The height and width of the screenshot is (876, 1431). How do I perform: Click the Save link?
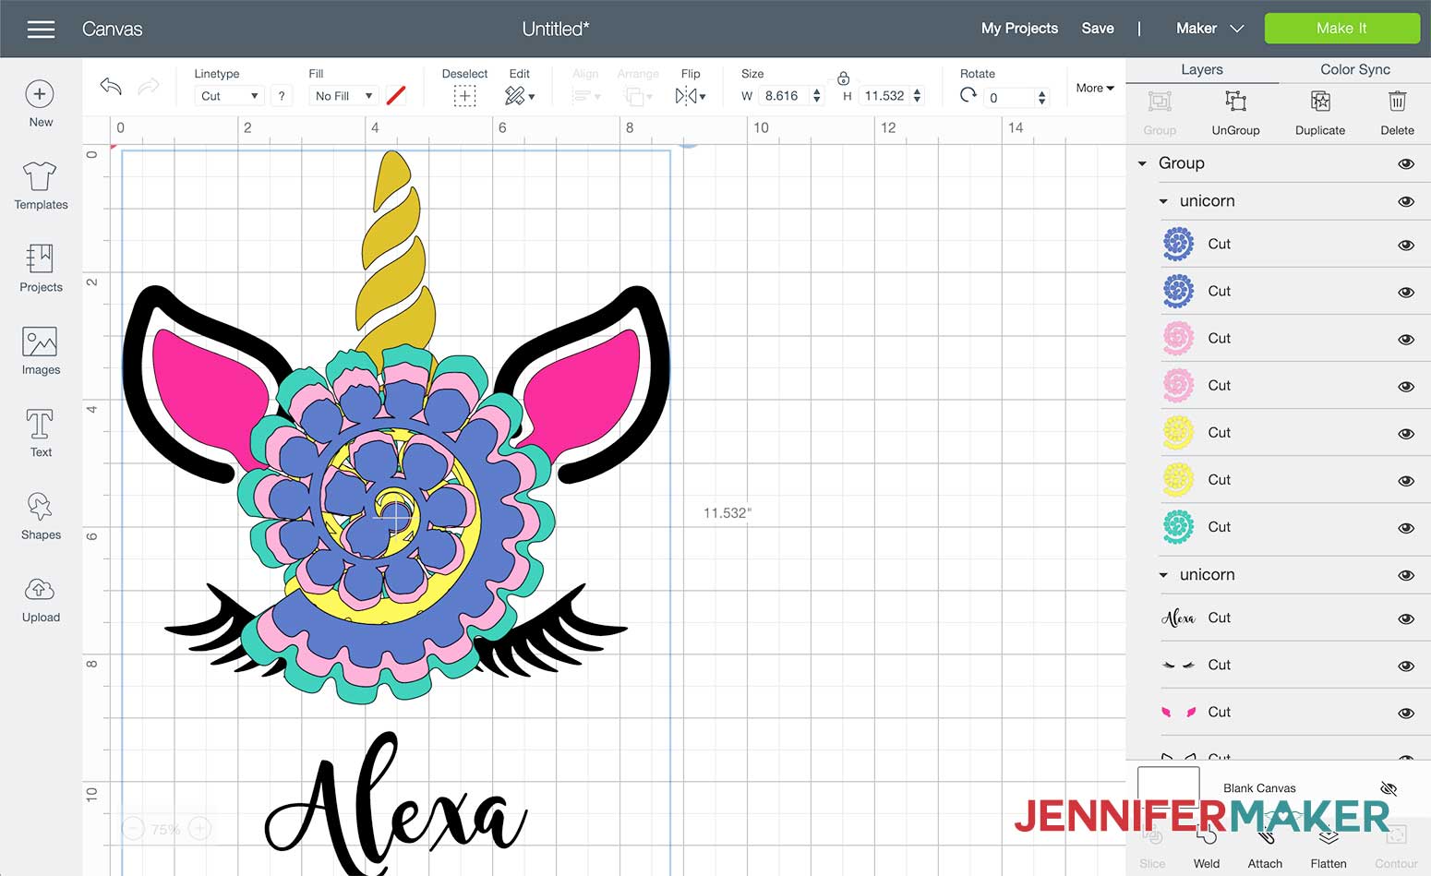point(1098,29)
